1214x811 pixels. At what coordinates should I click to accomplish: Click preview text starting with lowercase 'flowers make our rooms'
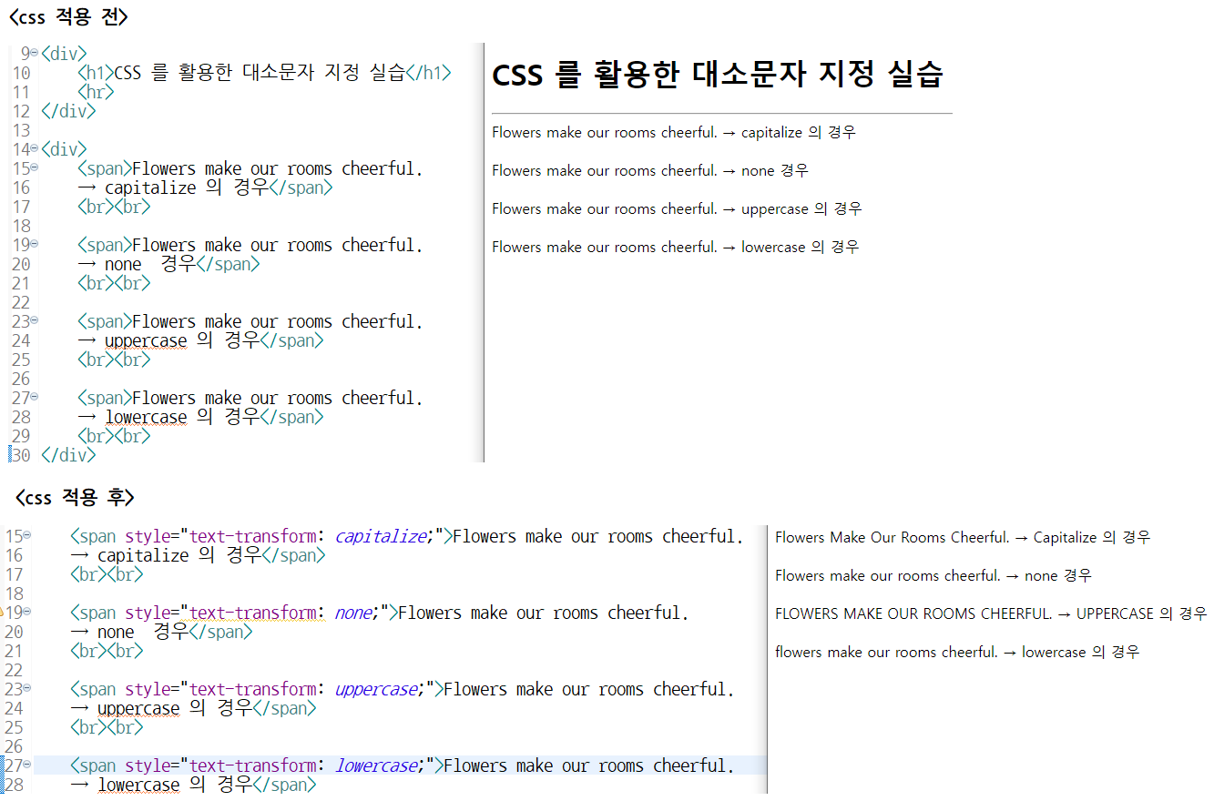(x=957, y=652)
